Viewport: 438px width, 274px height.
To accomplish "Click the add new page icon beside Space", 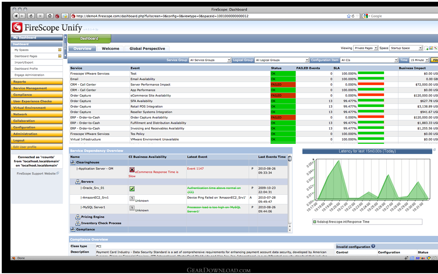I will click(426, 48).
